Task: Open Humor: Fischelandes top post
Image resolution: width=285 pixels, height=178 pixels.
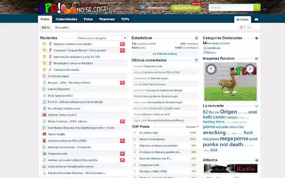Action: [x=152, y=139]
